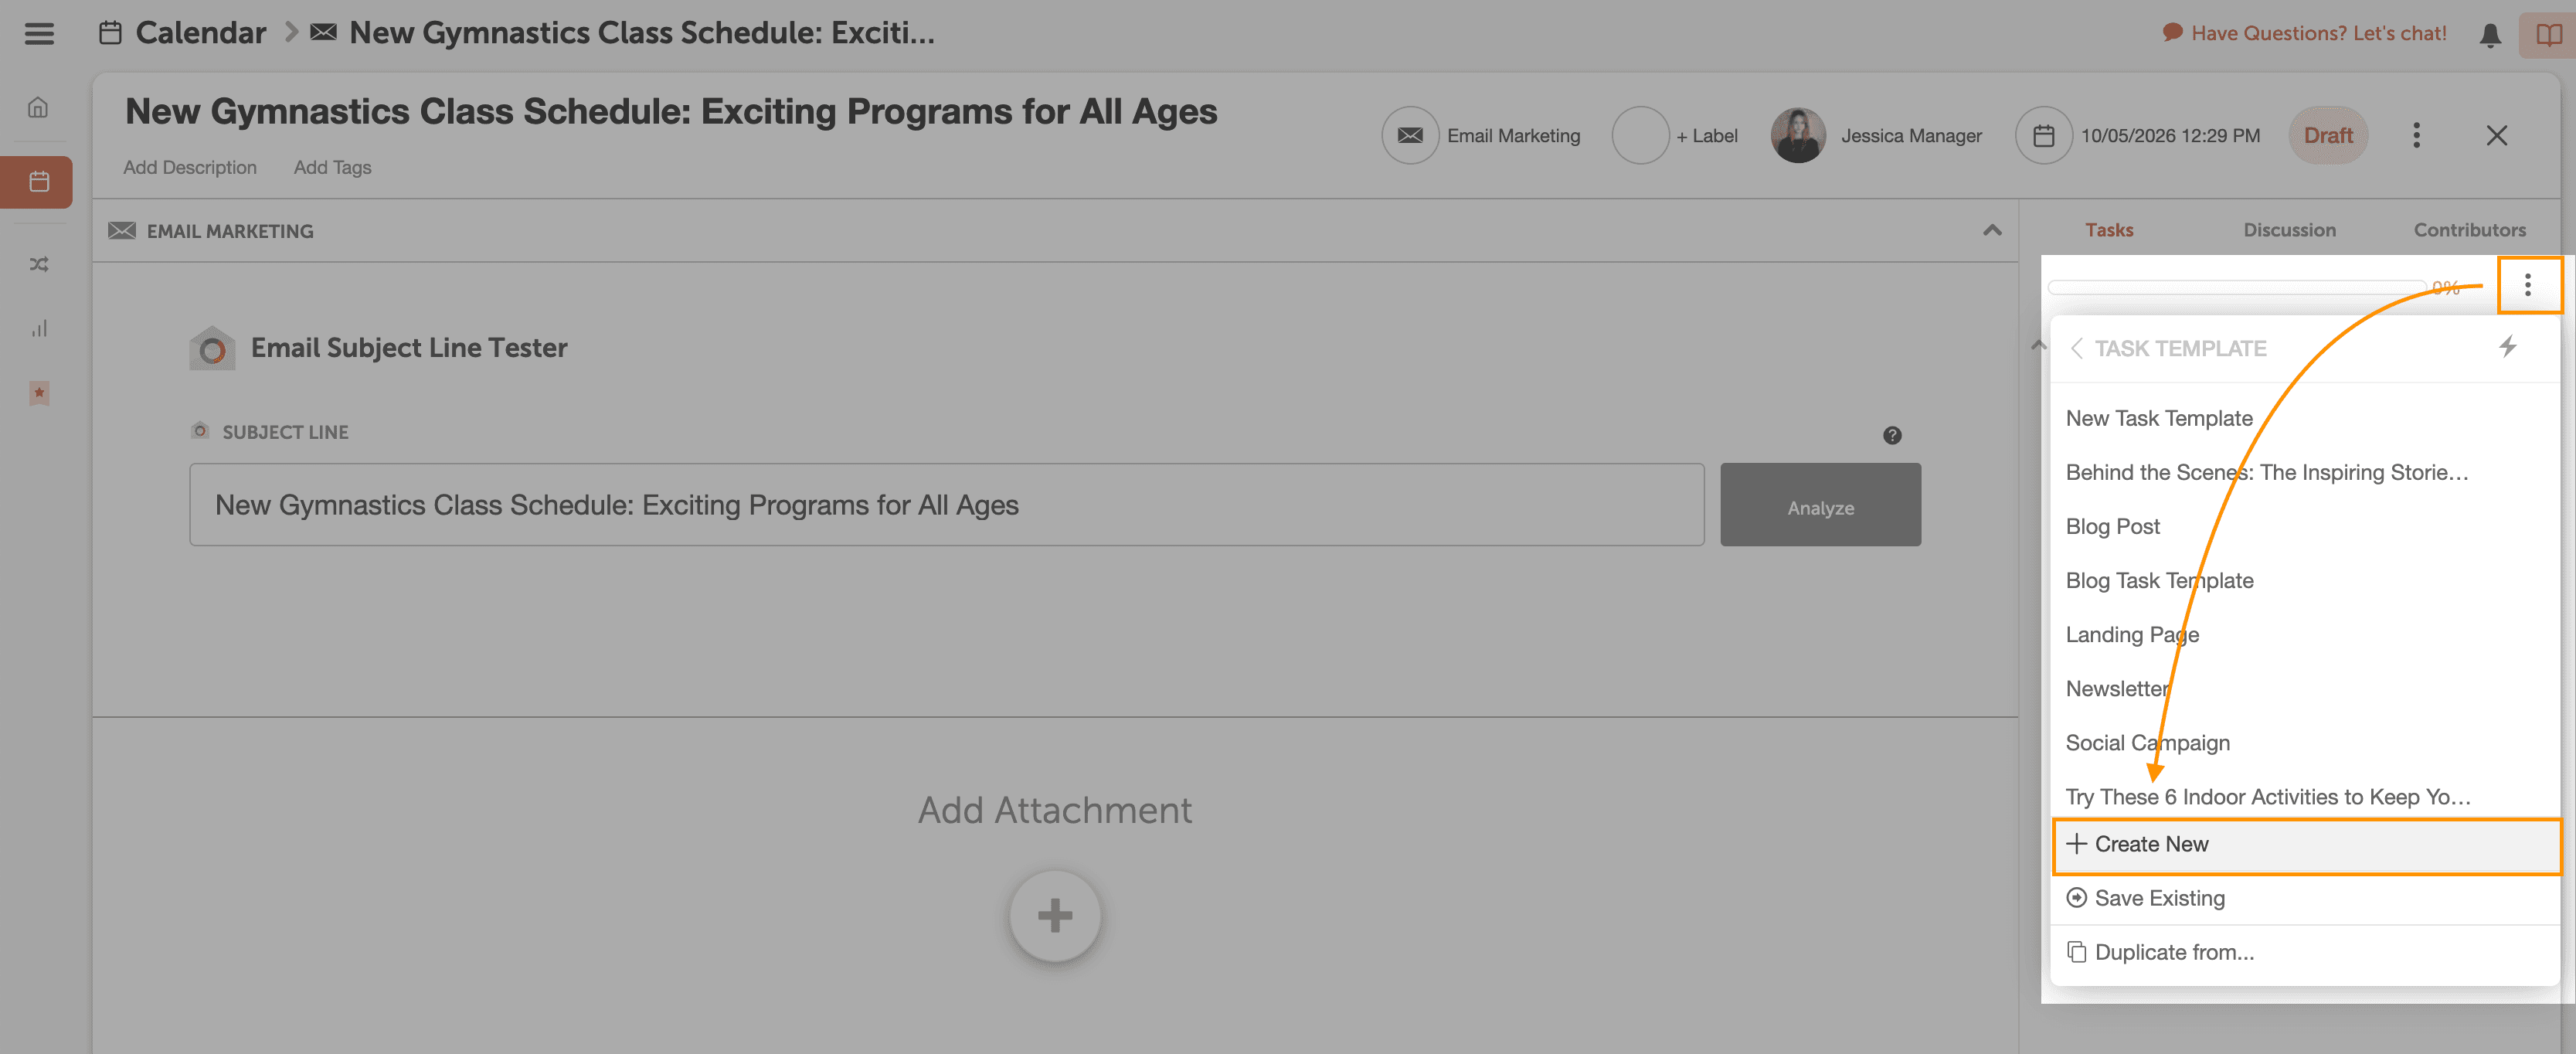This screenshot has height=1054, width=2576.
Task: Click the subject line help question mark
Action: 1892,435
